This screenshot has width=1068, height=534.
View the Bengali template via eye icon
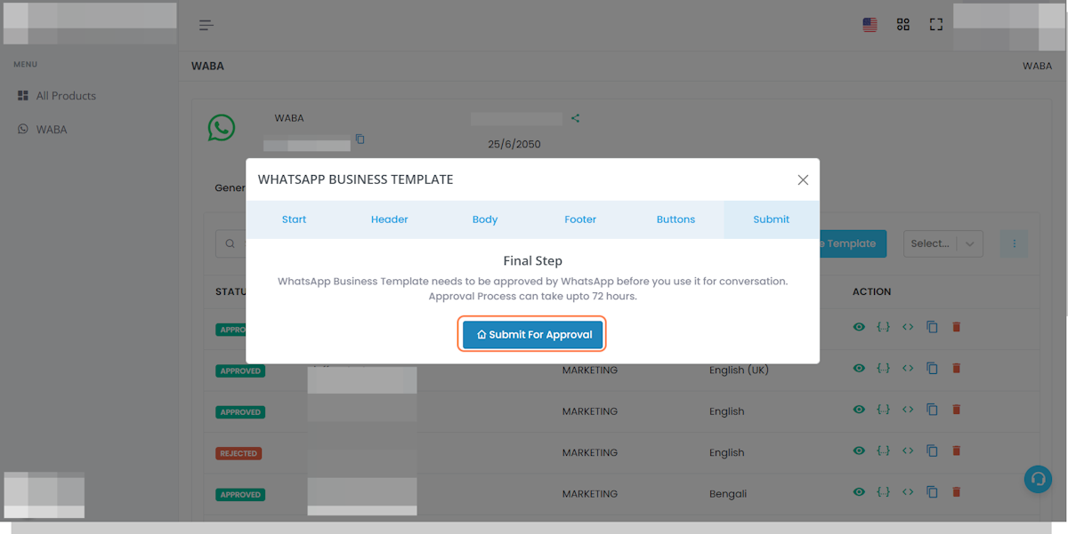point(859,491)
